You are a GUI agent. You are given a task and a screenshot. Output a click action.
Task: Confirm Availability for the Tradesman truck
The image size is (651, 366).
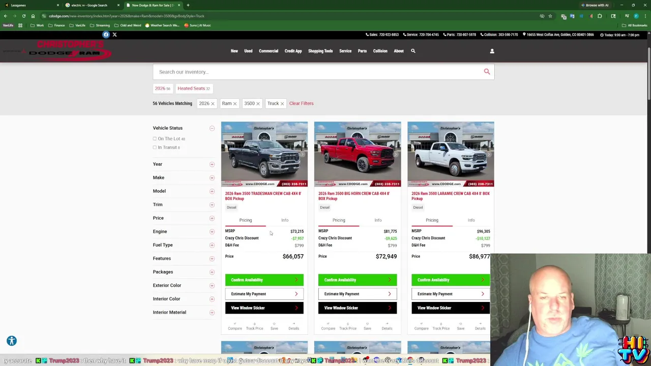coord(264,280)
